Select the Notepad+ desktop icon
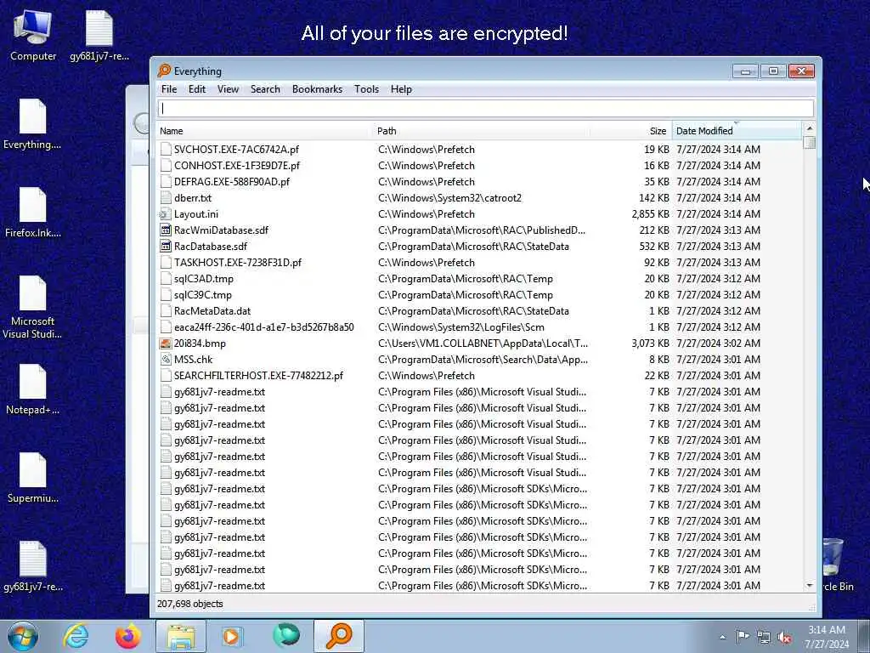Viewport: 870px width, 653px height. click(x=33, y=389)
